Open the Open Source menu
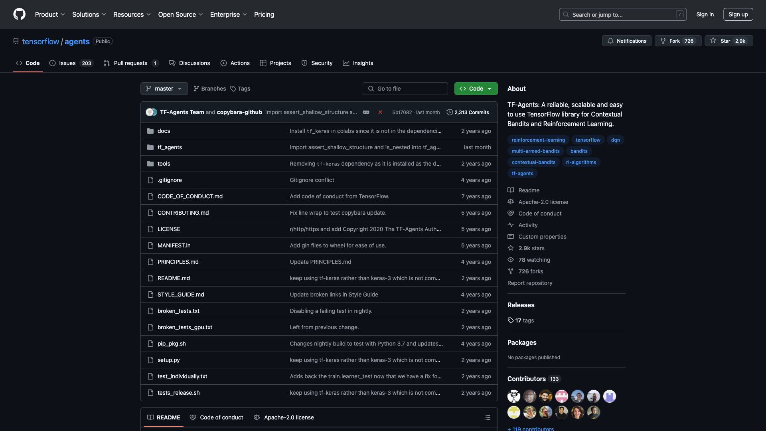766x431 pixels. pos(180,14)
